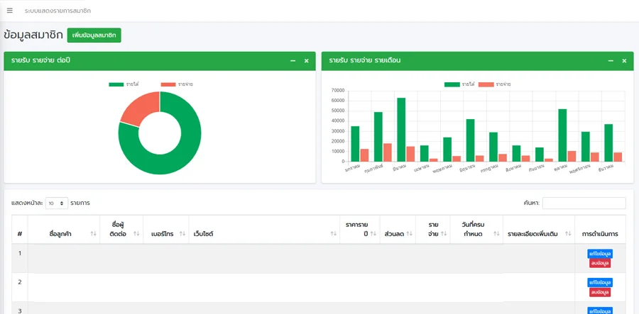This screenshot has width=639, height=314.
Task: Click the ค้นหา search input field
Action: point(584,203)
